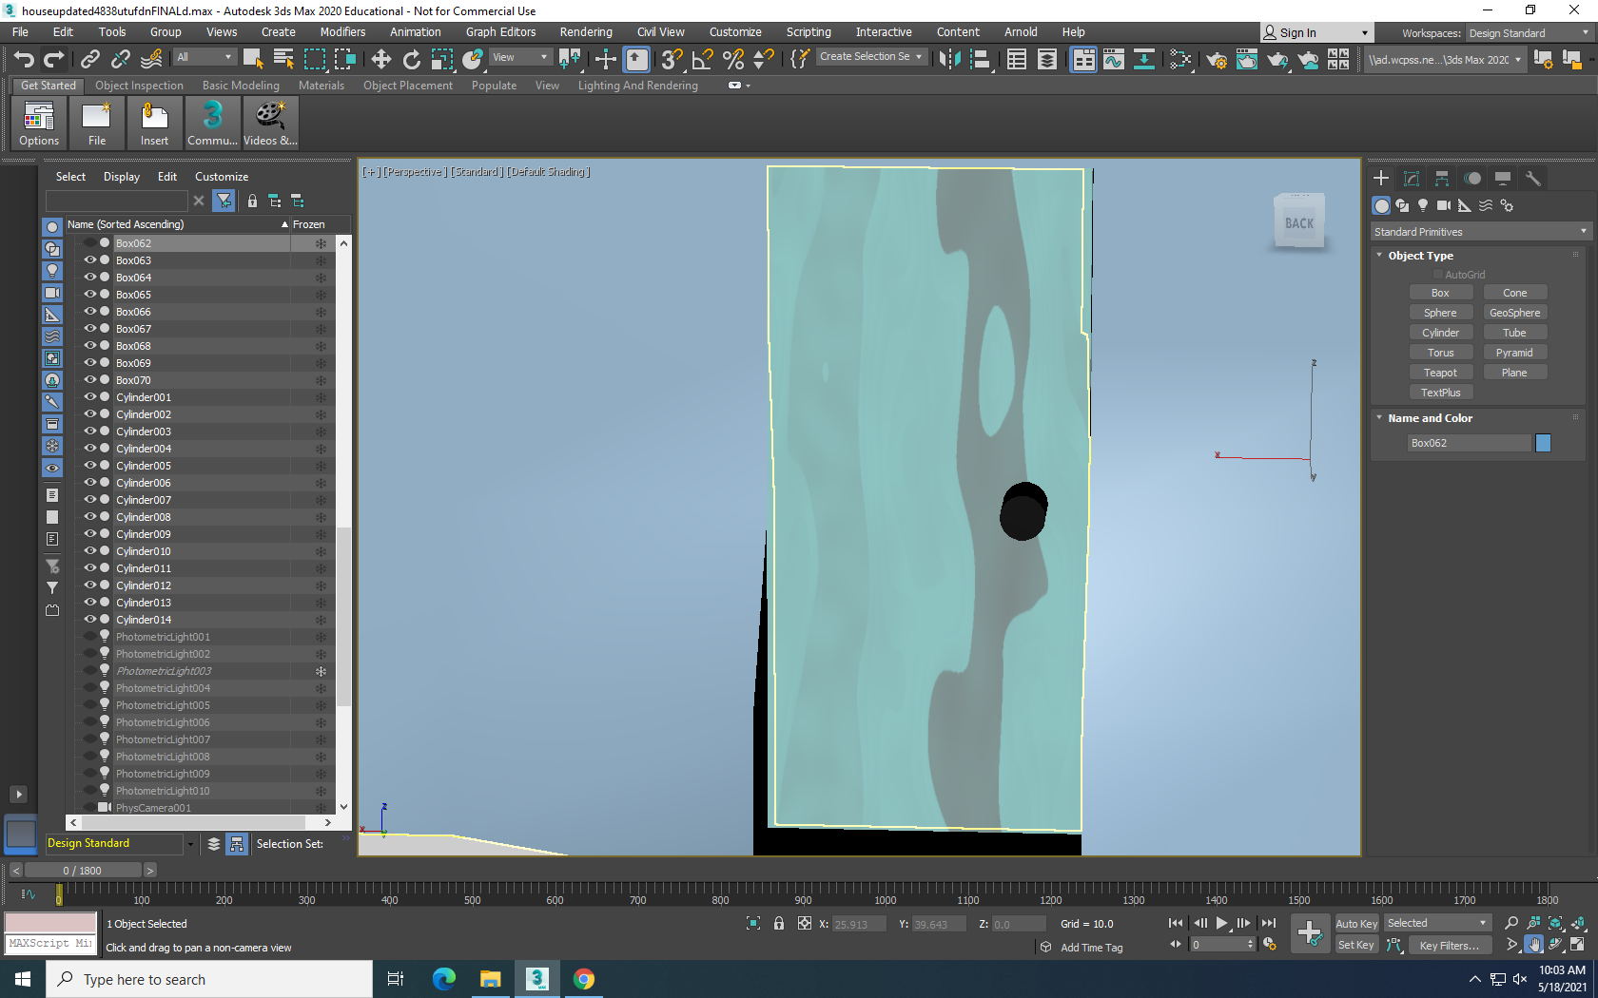This screenshot has height=998, width=1598.
Task: Switch to the Basic Modeling ribbon tab
Action: click(x=241, y=86)
